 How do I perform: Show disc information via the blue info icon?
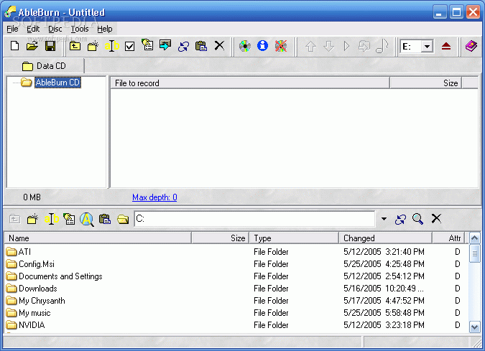click(x=262, y=45)
